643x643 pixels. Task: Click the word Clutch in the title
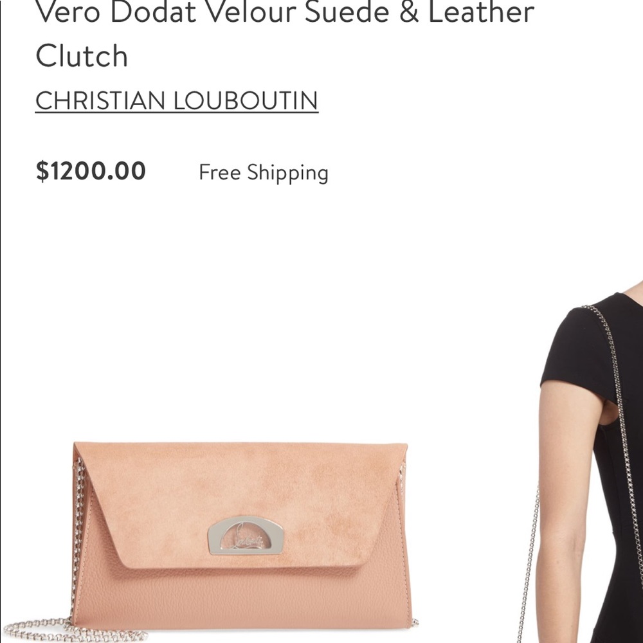pyautogui.click(x=82, y=55)
